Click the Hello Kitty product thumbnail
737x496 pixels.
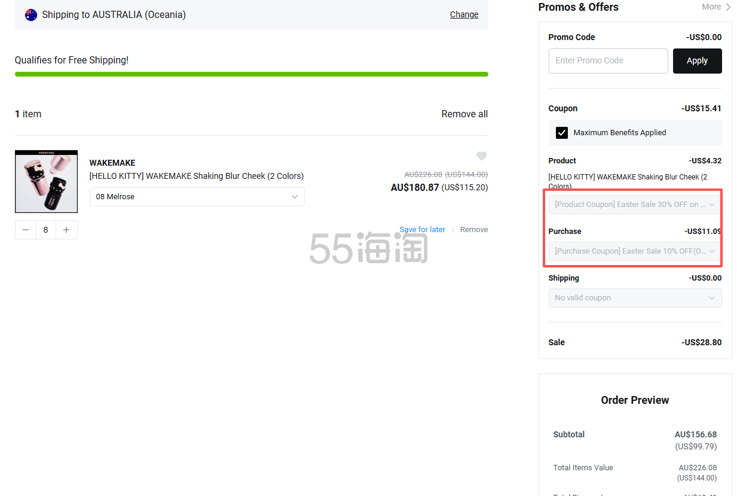pyautogui.click(x=46, y=182)
